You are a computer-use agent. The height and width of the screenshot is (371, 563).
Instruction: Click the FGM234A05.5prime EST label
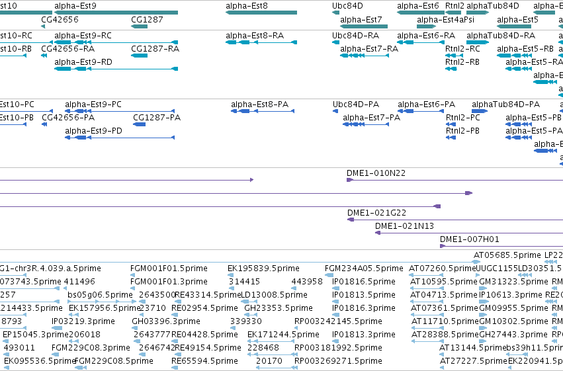point(364,268)
